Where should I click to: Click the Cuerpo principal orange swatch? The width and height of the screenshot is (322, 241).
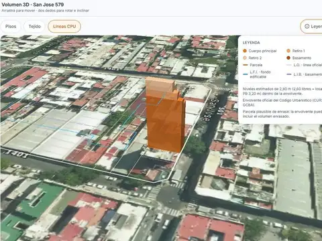[245, 51]
